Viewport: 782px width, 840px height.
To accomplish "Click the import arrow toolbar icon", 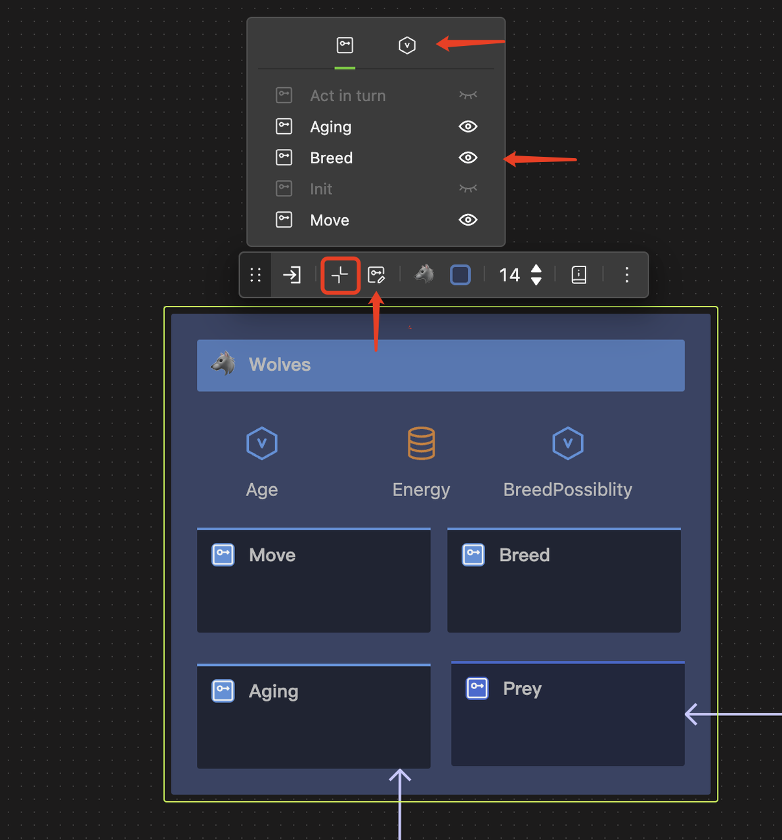I will [x=292, y=275].
